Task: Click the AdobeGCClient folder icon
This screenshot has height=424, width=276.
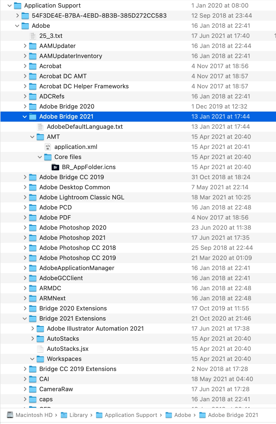Action: pos(33,278)
